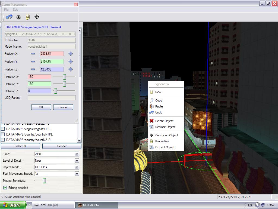Decrease Position Z with minus icon
278x209 pixels.
click(x=33, y=69)
